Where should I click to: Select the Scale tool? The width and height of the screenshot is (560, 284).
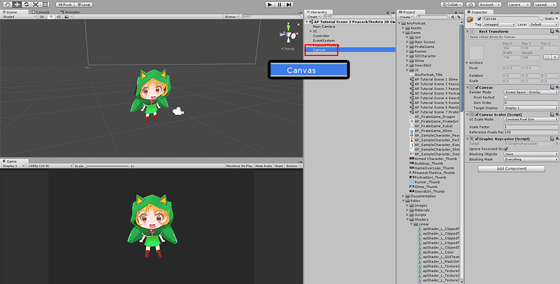(35, 4)
